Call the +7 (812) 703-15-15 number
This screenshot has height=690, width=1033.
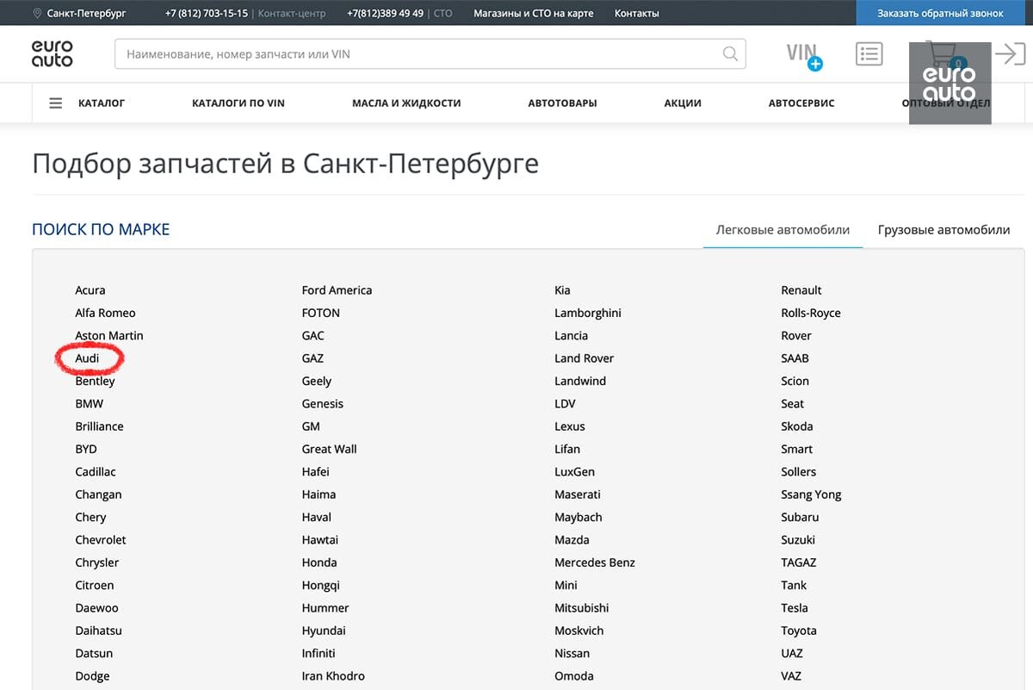tap(206, 13)
